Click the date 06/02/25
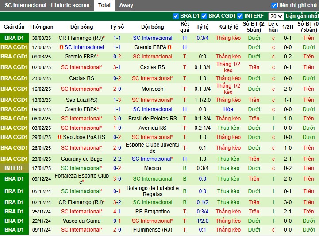The image size is (319, 236). coord(41,119)
